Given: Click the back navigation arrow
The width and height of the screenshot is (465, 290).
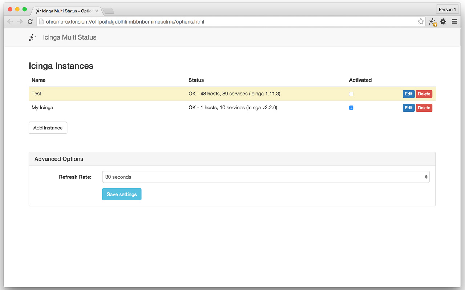Looking at the screenshot, I should click(10, 21).
